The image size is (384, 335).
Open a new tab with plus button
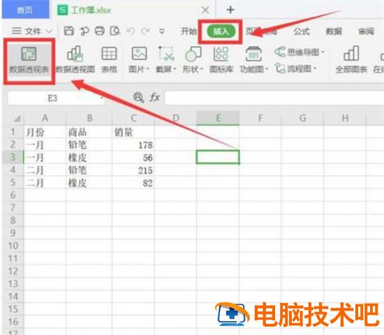point(230,10)
